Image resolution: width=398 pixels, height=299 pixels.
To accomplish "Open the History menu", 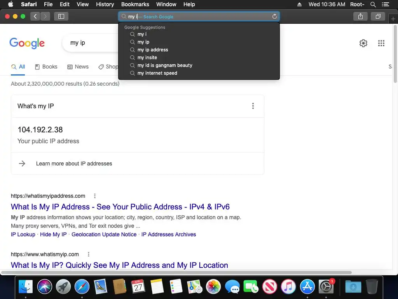I will coord(105,4).
